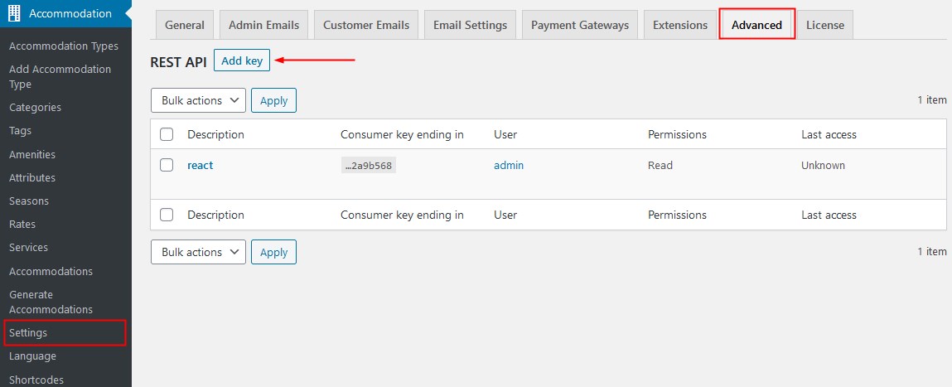Open the Seasons sidebar item
This screenshot has width=952, height=387.
click(x=29, y=201)
